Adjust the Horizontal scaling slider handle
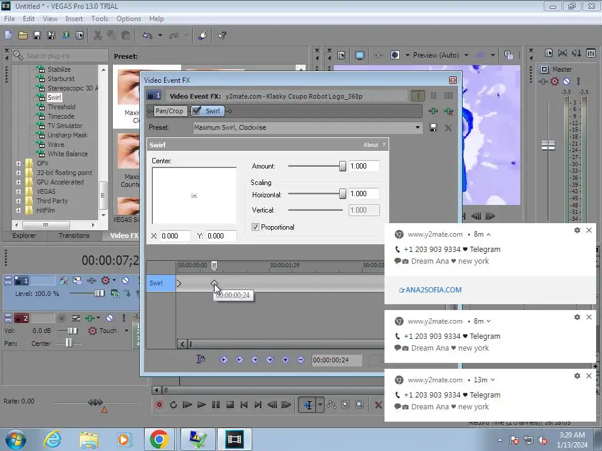 [x=343, y=194]
